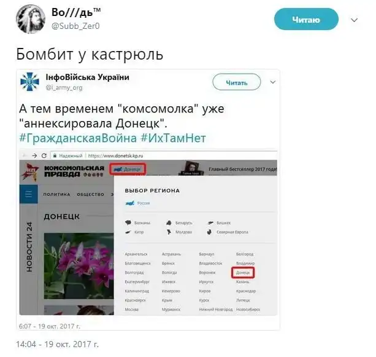Image resolution: width=376 pixels, height=357 pixels.
Task: Click the browser reload icon
Action: [44, 155]
